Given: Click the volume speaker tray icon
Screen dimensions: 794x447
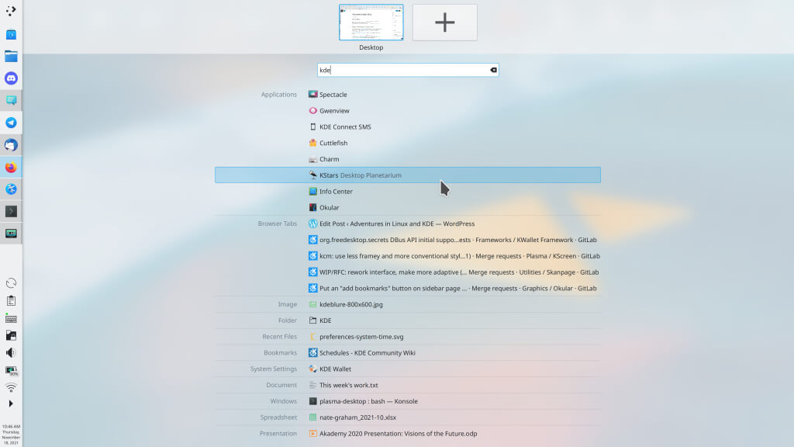Looking at the screenshot, I should pos(11,353).
